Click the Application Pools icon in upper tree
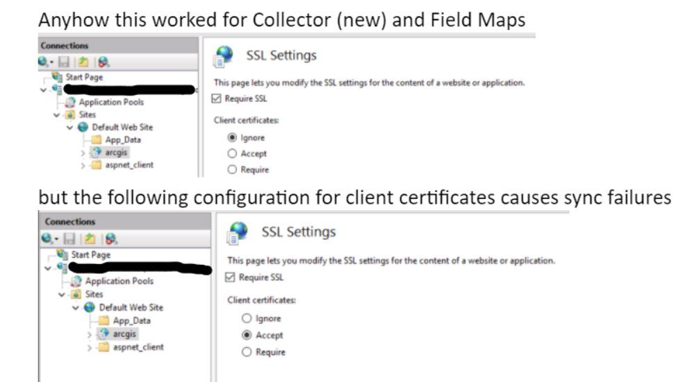This screenshot has height=382, width=685. pyautogui.click(x=70, y=102)
